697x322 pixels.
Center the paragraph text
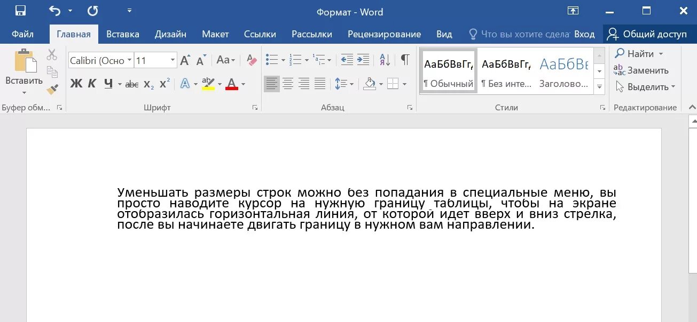288,84
